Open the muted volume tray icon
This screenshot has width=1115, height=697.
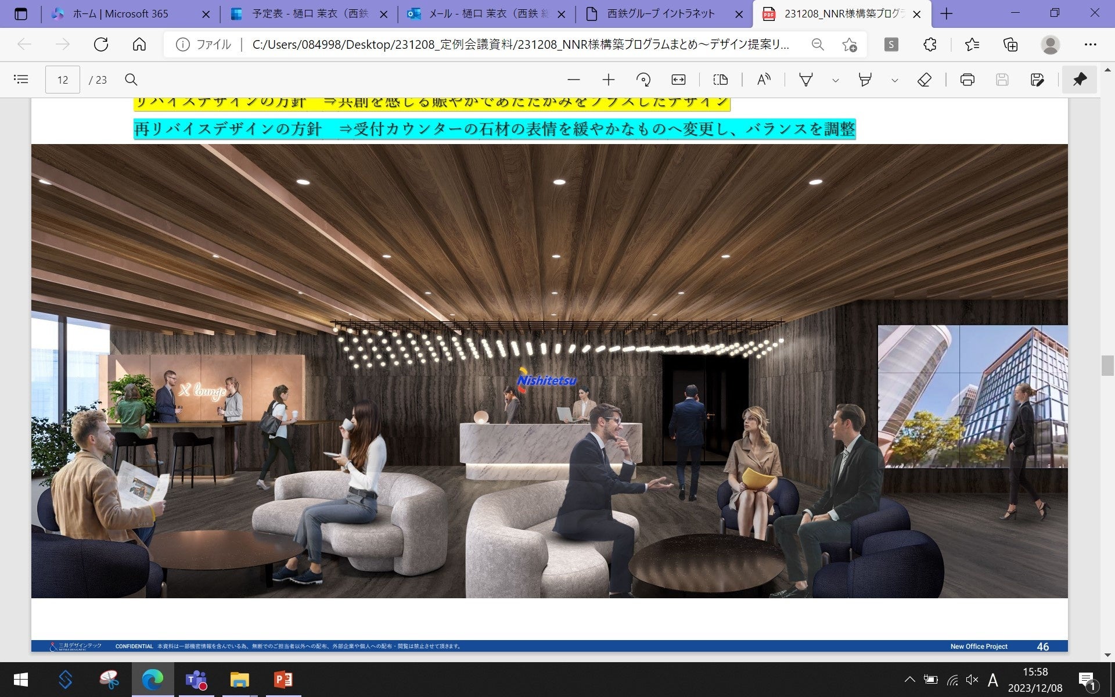point(972,680)
